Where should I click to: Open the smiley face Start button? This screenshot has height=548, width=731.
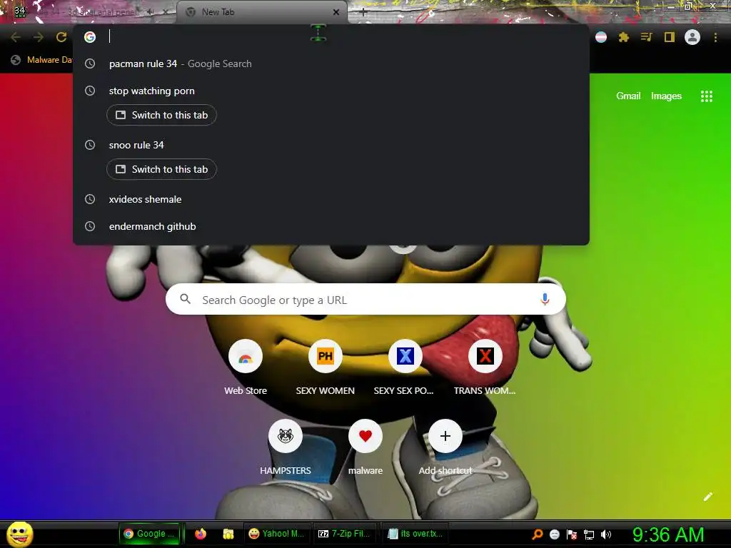coord(19,534)
